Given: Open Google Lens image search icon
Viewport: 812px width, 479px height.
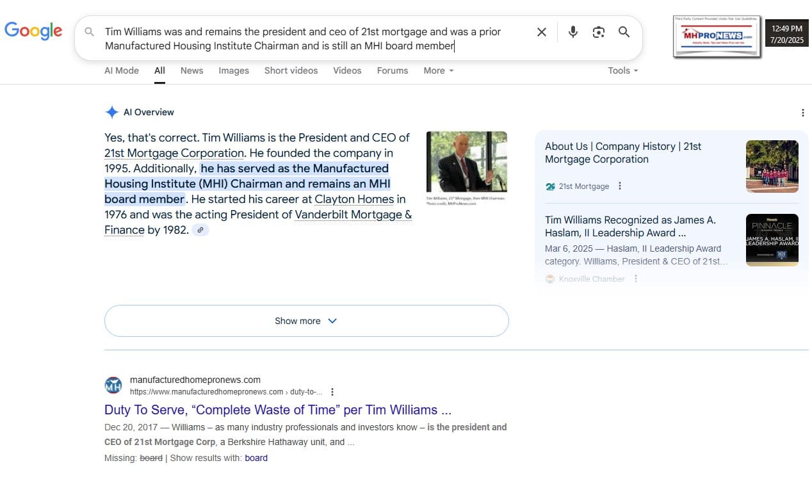Looking at the screenshot, I should click(x=599, y=32).
